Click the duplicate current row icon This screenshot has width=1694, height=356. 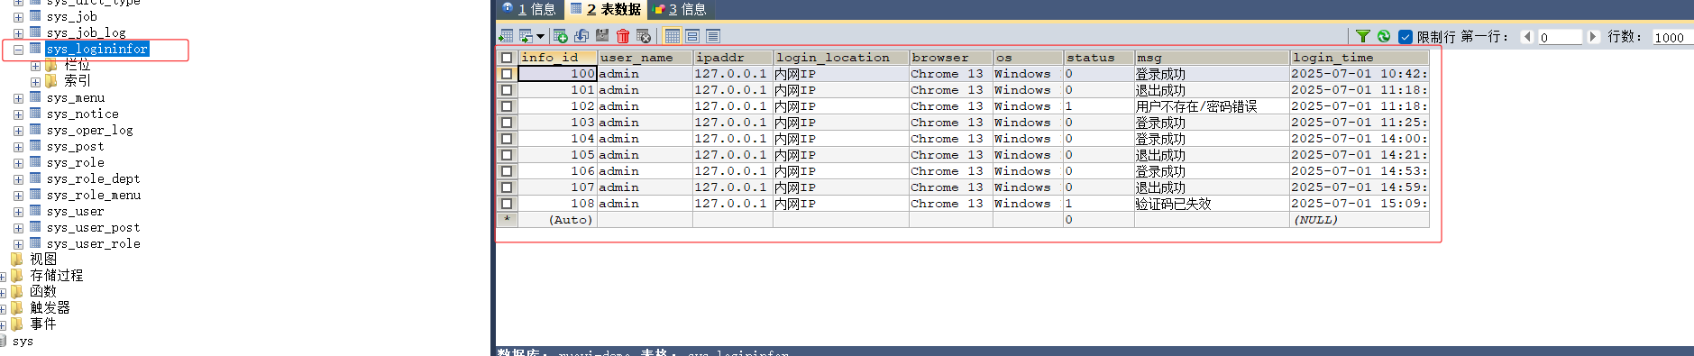point(581,36)
